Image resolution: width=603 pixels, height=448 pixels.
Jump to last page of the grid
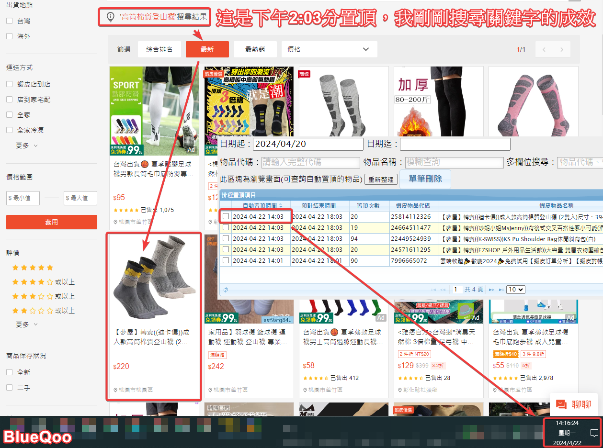coord(501,290)
